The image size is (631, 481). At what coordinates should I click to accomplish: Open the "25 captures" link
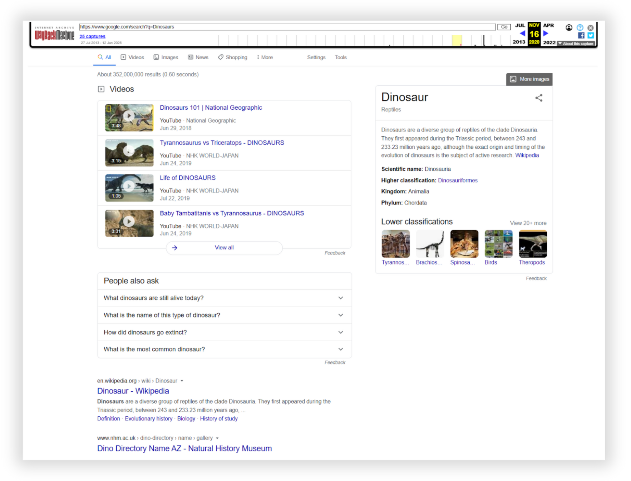tap(92, 36)
